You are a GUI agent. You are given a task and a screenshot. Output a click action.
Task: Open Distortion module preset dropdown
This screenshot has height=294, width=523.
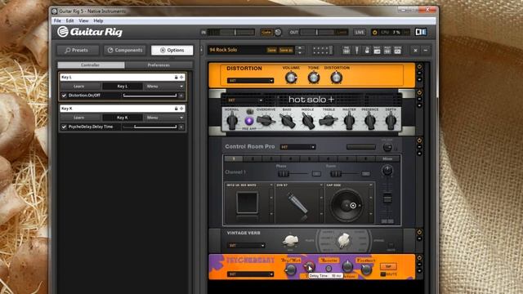(x=250, y=81)
